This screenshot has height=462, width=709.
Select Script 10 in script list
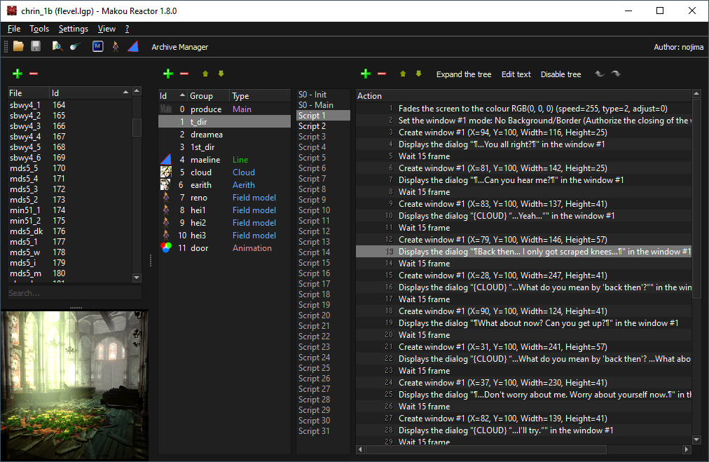[x=323, y=210]
